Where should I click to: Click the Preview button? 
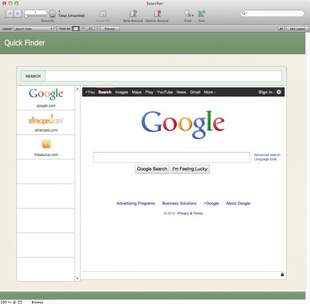[110, 29]
